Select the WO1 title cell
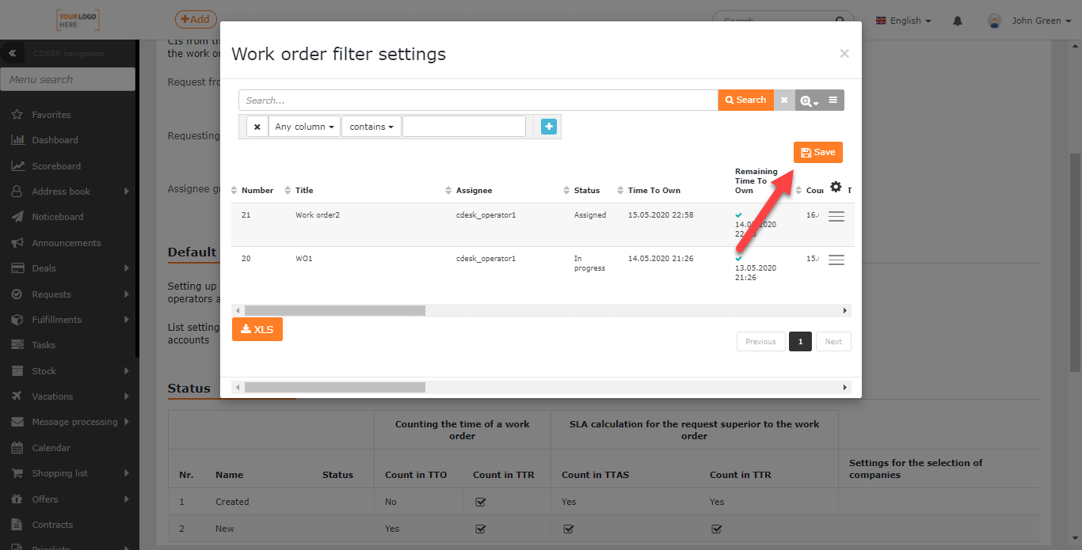This screenshot has height=550, width=1082. click(303, 259)
